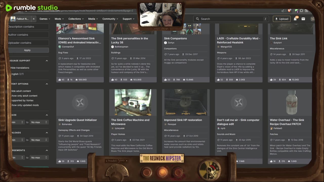Image resolution: width=324 pixels, height=182 pixels.
Task: Open the Games menu
Action: click(x=45, y=19)
